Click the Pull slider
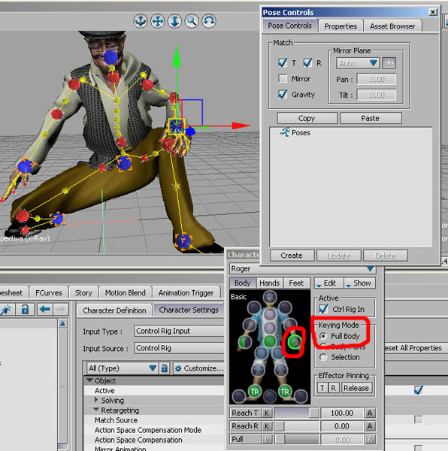 click(x=296, y=439)
